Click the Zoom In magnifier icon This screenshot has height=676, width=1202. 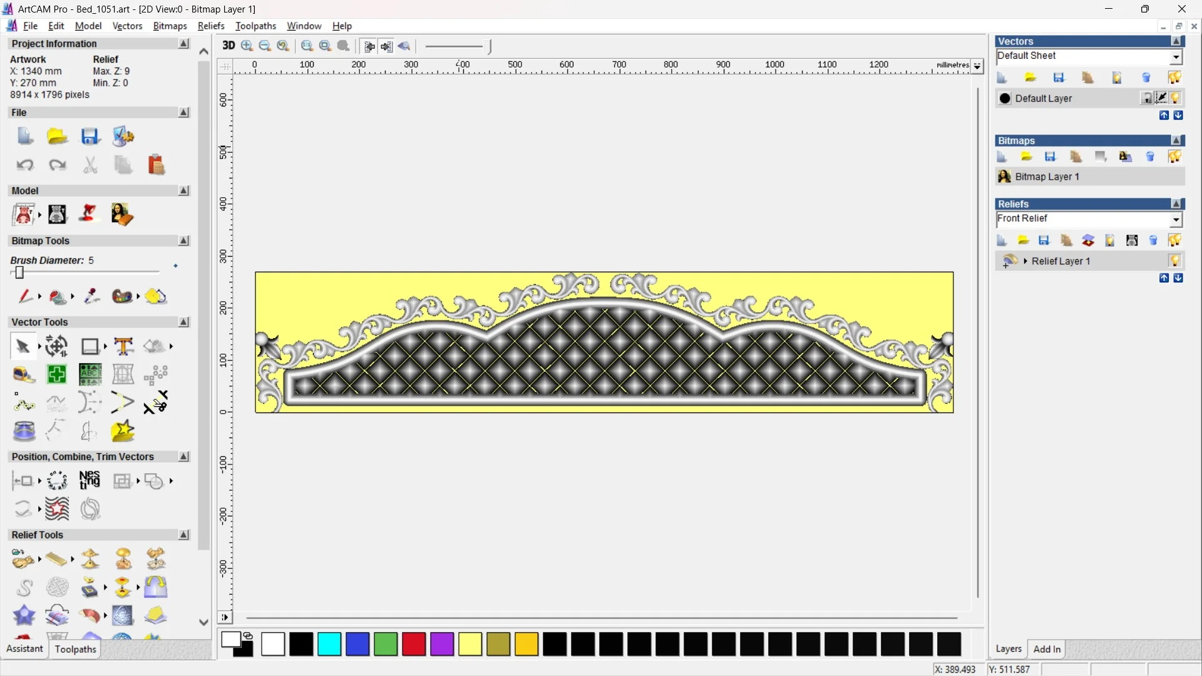pyautogui.click(x=247, y=46)
